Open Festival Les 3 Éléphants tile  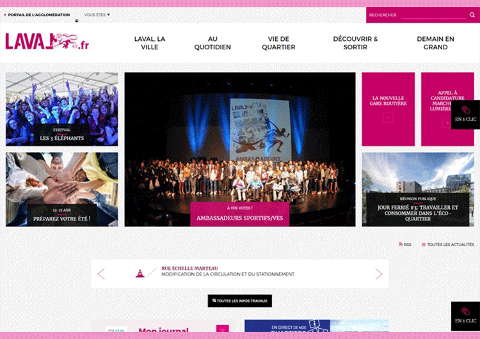pos(62,109)
